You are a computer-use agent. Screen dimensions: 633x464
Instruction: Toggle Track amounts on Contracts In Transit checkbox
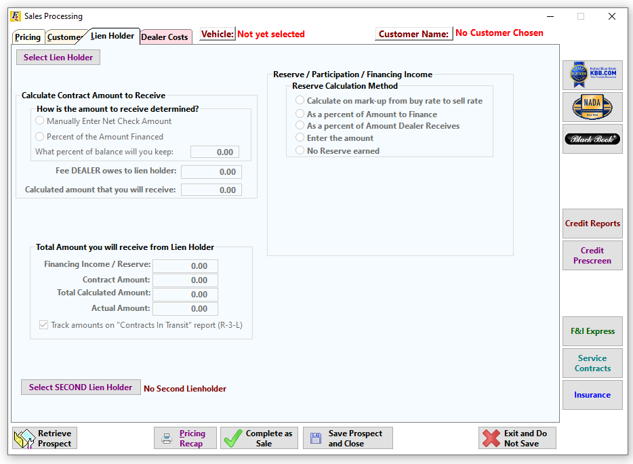[x=43, y=325]
